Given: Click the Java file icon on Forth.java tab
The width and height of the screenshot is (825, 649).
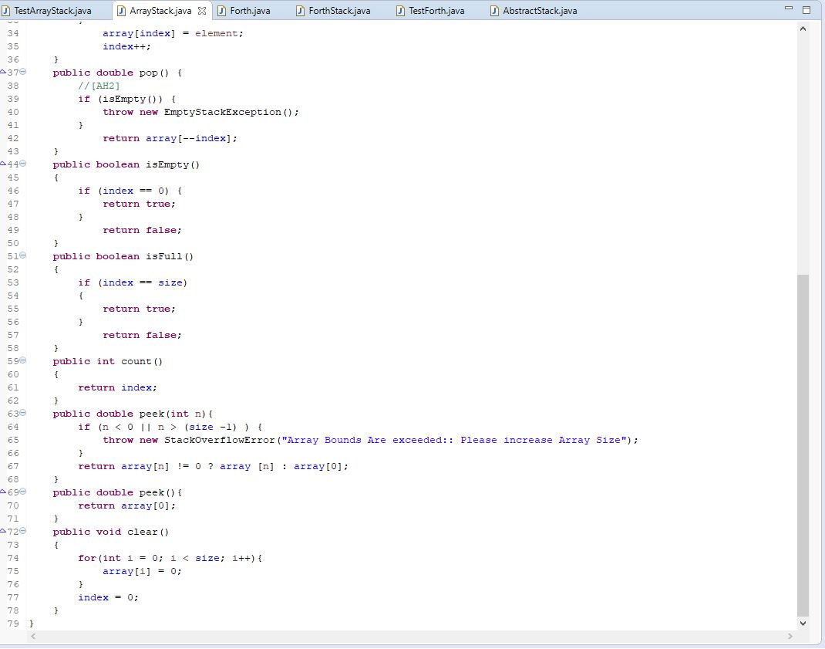Looking at the screenshot, I should pyautogui.click(x=221, y=11).
